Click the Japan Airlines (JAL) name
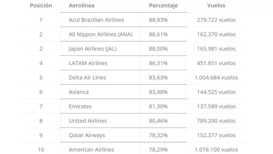273x154 pixels. point(92,49)
